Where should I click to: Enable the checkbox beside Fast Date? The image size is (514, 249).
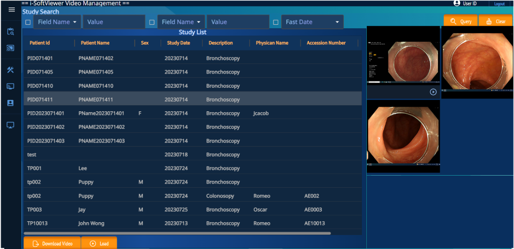pos(276,22)
